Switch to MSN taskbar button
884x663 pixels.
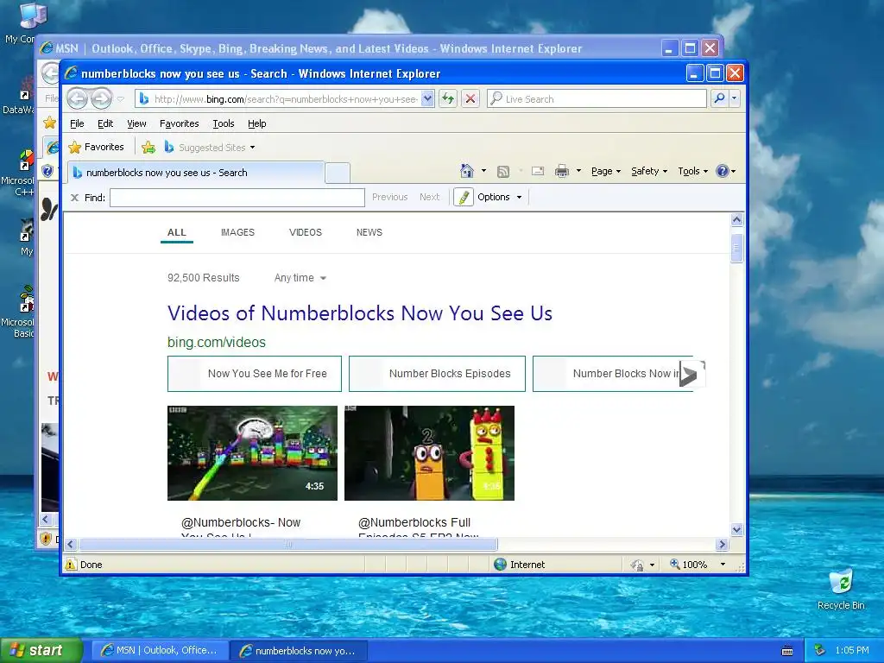click(x=160, y=651)
